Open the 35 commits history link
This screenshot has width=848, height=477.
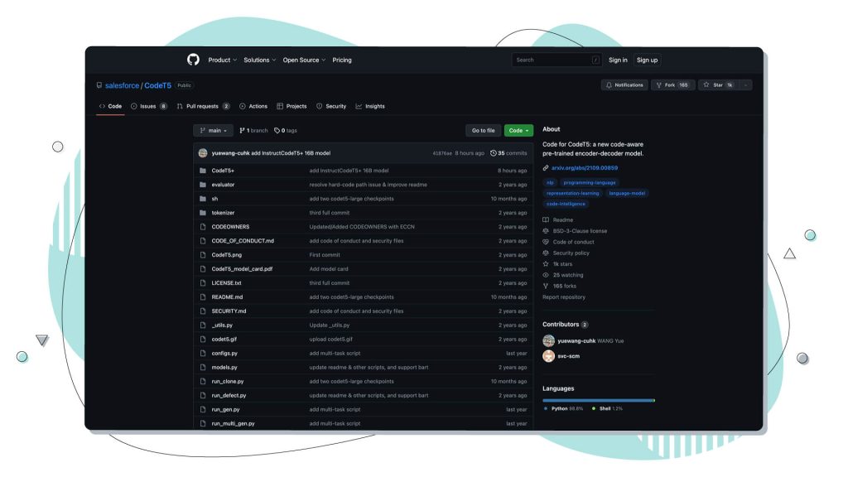(x=508, y=153)
